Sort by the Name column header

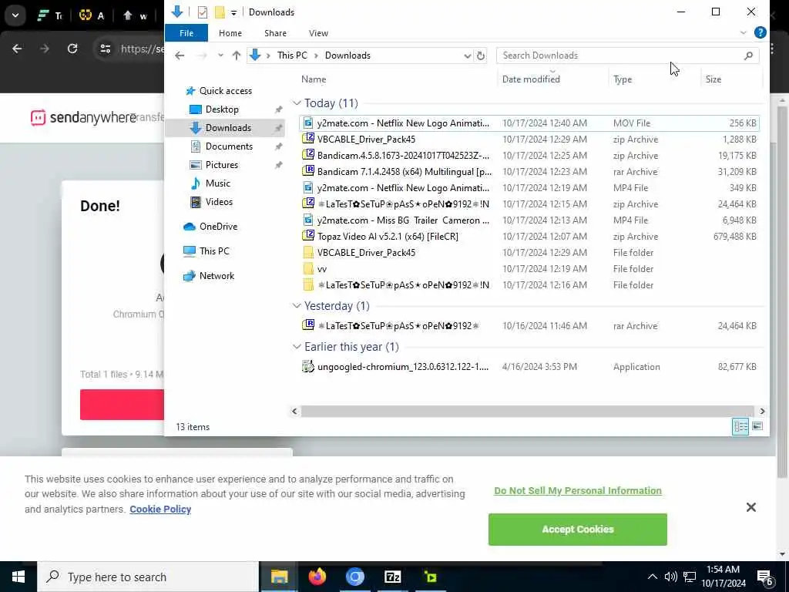pyautogui.click(x=314, y=79)
